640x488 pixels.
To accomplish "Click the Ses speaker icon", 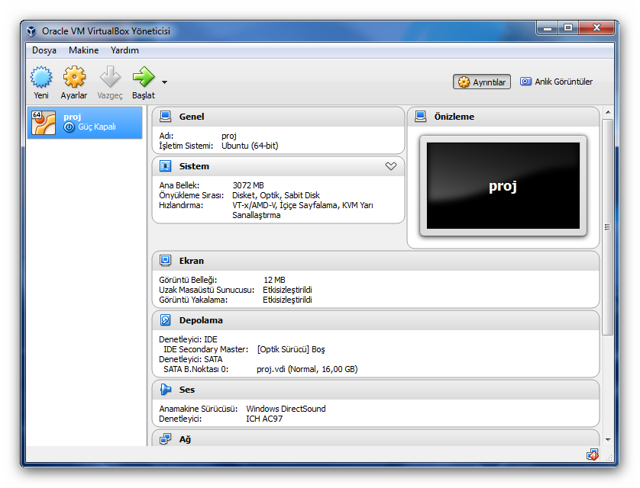I will click(165, 390).
